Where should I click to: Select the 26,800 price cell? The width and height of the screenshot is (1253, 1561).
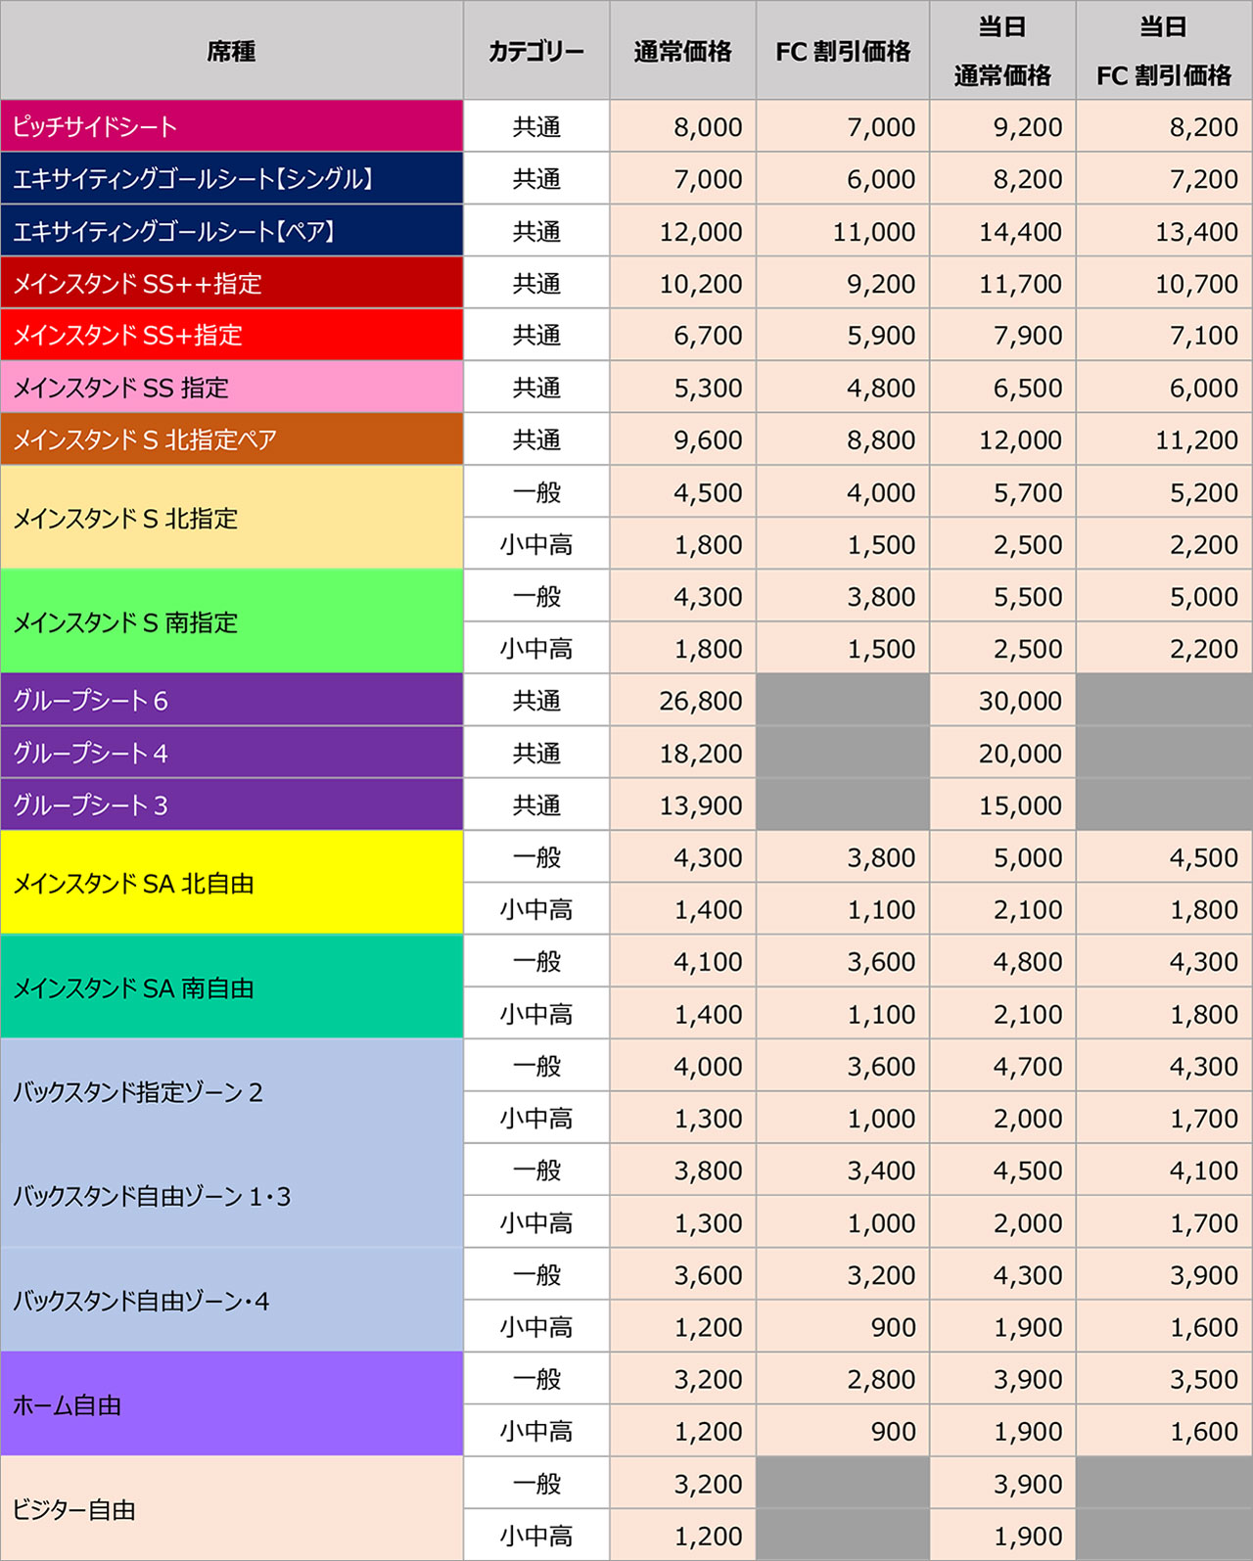click(x=682, y=701)
